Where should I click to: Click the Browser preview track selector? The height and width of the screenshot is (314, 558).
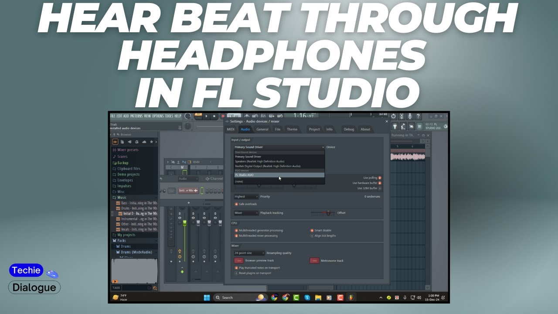239,261
